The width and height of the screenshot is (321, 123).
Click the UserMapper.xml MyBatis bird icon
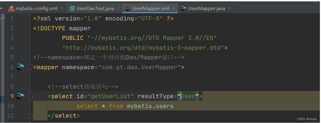pos(128,9)
